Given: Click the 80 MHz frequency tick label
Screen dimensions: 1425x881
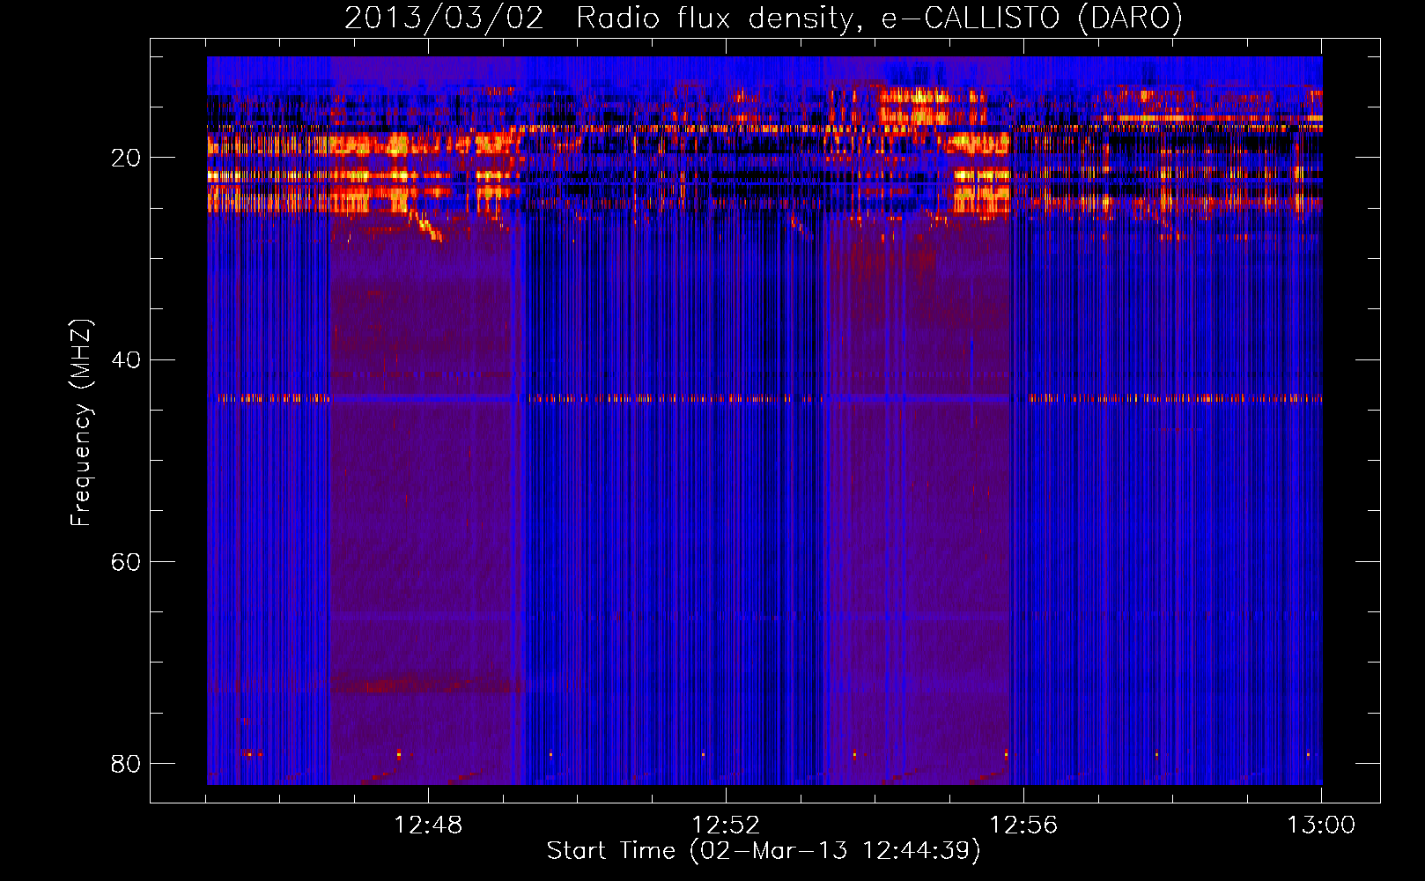Looking at the screenshot, I should [126, 763].
